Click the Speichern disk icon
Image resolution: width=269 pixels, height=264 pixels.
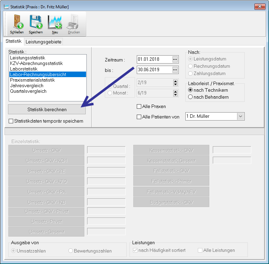point(36,22)
